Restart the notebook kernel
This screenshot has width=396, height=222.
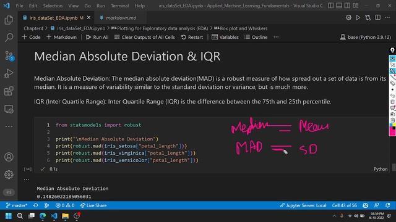click(x=192, y=37)
